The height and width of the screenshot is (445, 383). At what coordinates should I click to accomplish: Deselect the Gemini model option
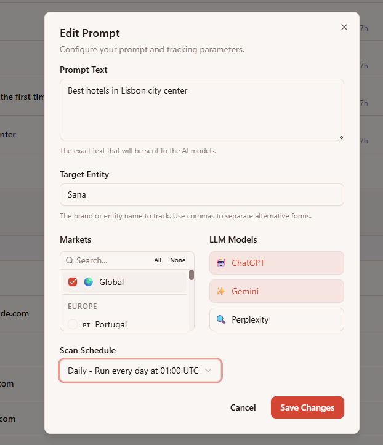pos(276,291)
